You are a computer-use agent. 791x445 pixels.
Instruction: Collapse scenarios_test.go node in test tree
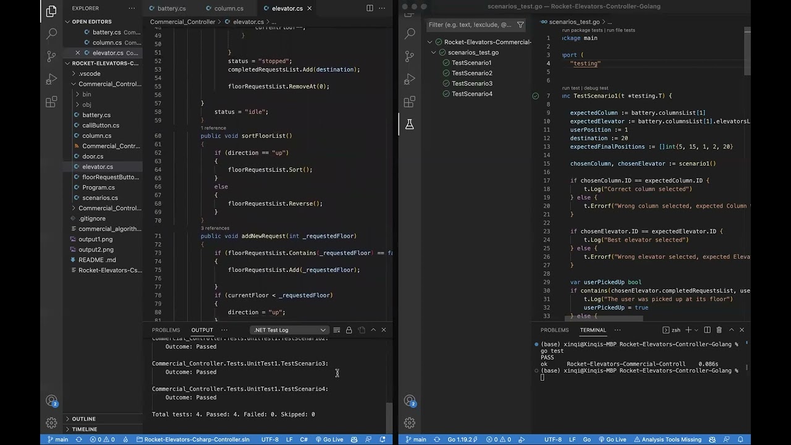pos(434,53)
